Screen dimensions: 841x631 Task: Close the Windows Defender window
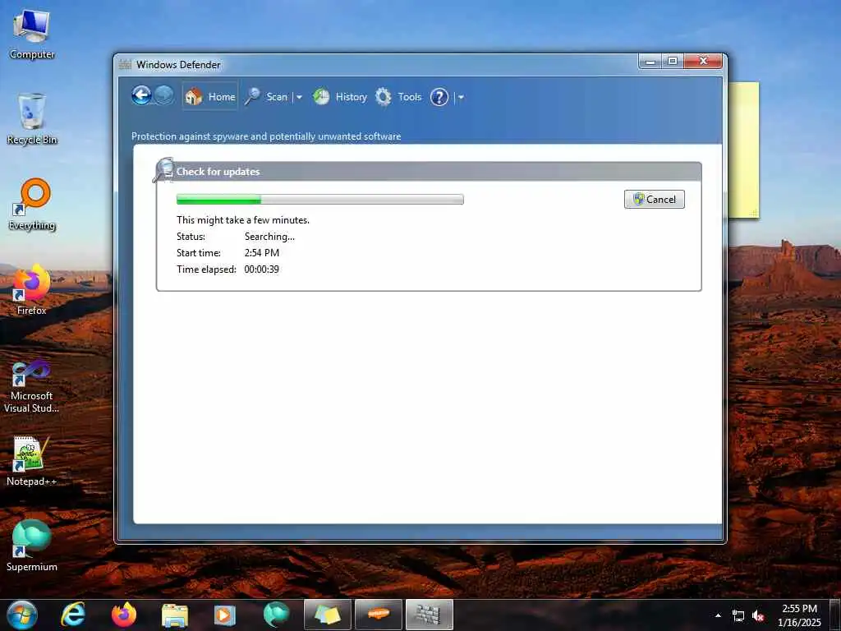click(x=703, y=61)
